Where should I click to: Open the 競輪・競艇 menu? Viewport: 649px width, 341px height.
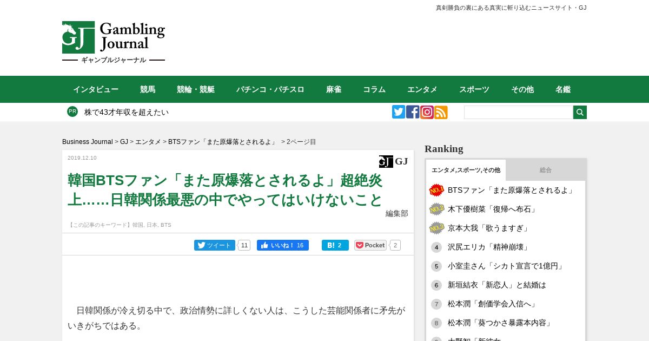[x=196, y=89]
